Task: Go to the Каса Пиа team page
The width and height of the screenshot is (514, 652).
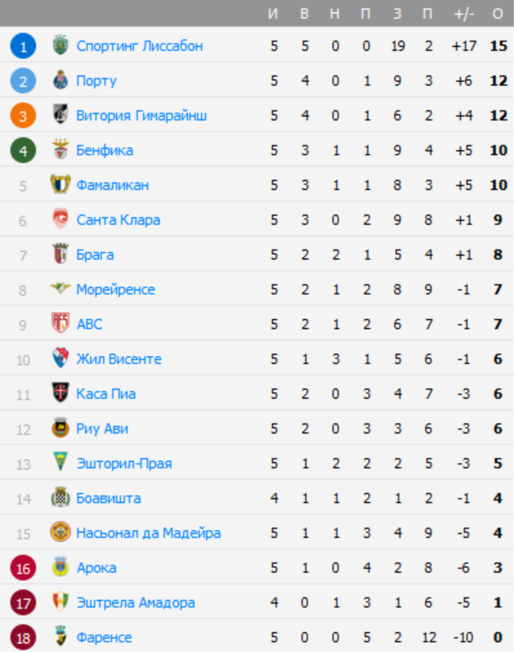Action: pos(106,394)
